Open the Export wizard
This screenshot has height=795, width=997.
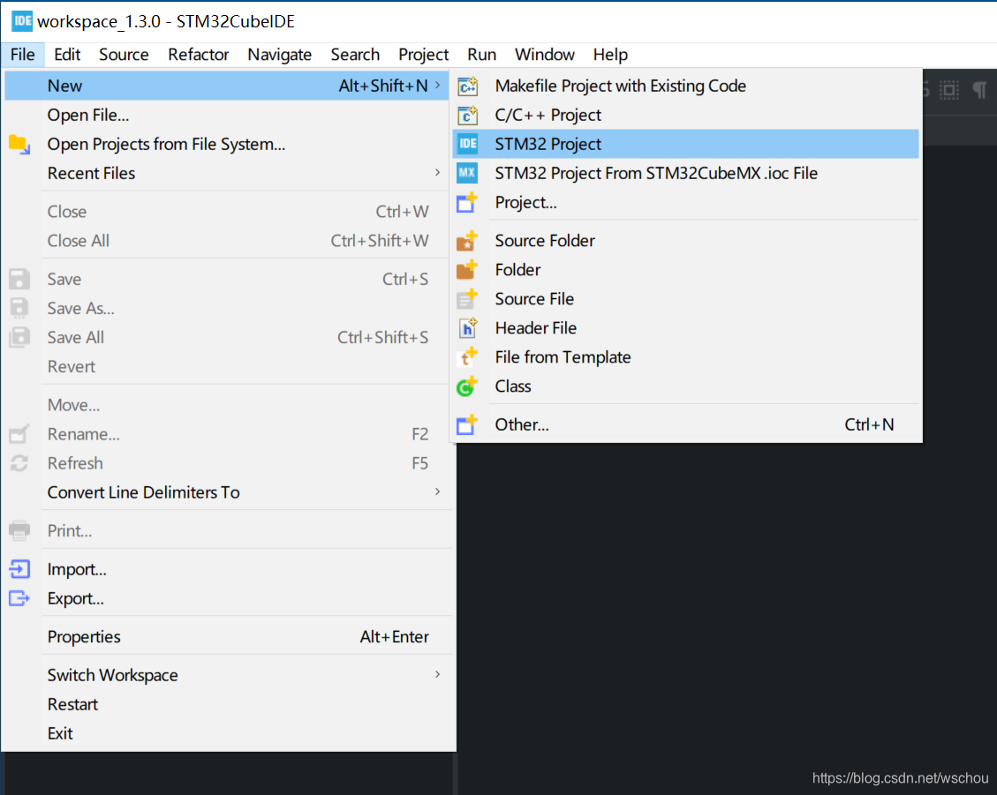pos(76,597)
